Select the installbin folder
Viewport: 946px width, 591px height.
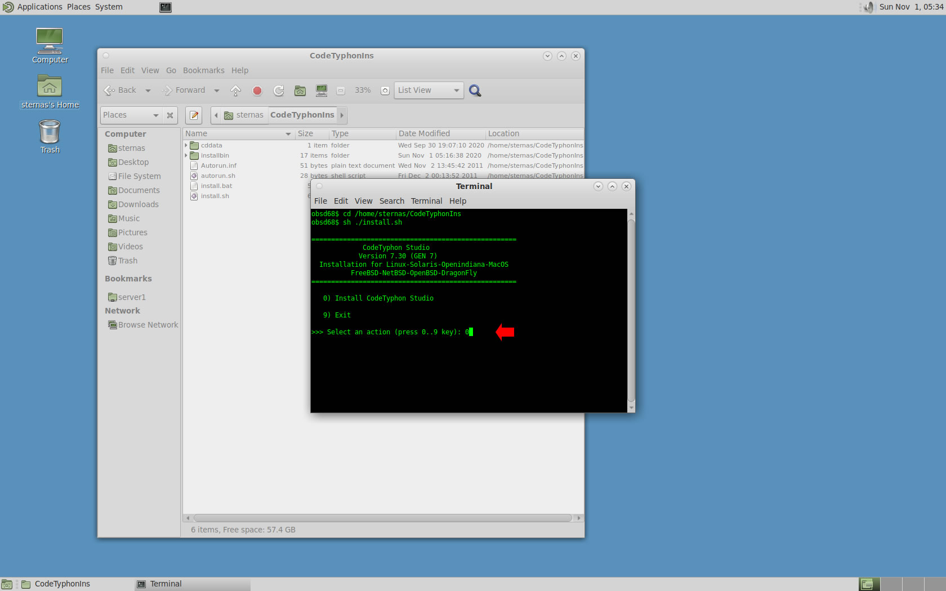[215, 155]
